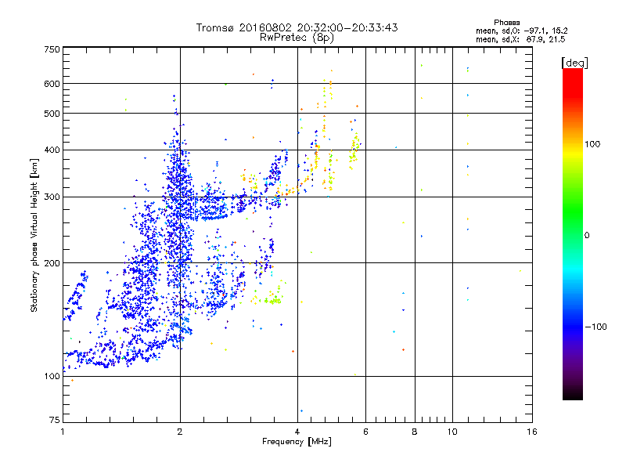
Task: Click the plot title "Tromsø 20160802 20:32:00-20:33:43"
Action: 297,27
